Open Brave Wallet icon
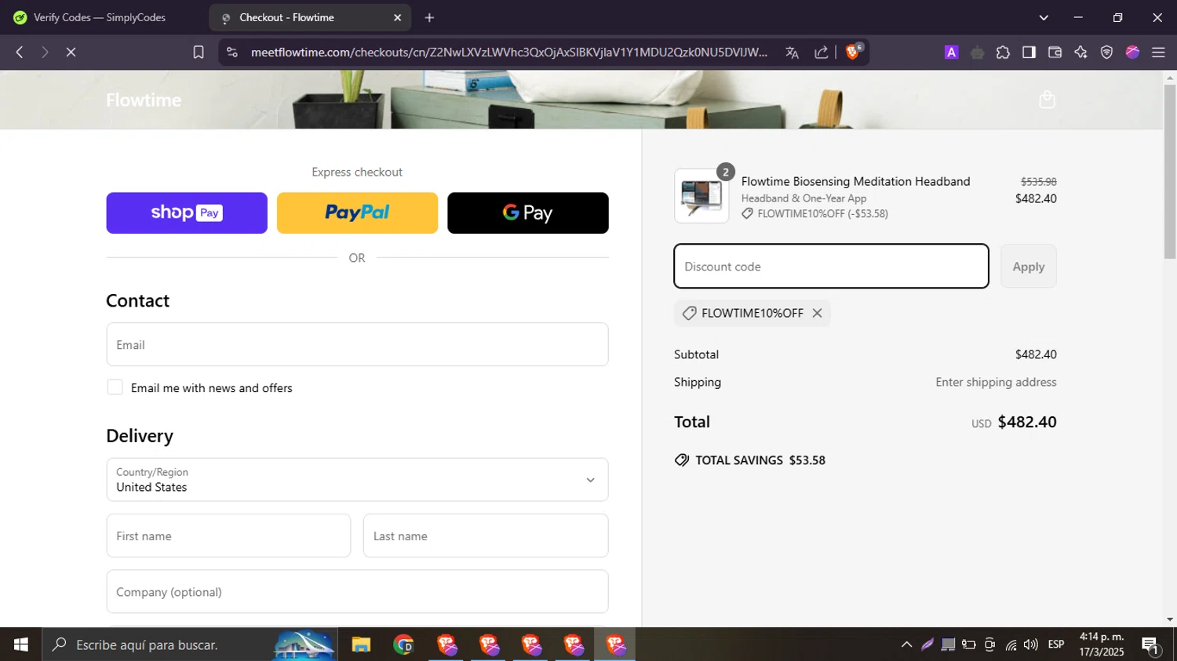Screen dimensions: 1177x661 pos(1055,53)
